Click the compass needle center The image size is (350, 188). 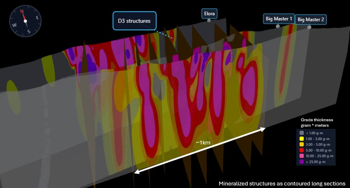coord(25,21)
